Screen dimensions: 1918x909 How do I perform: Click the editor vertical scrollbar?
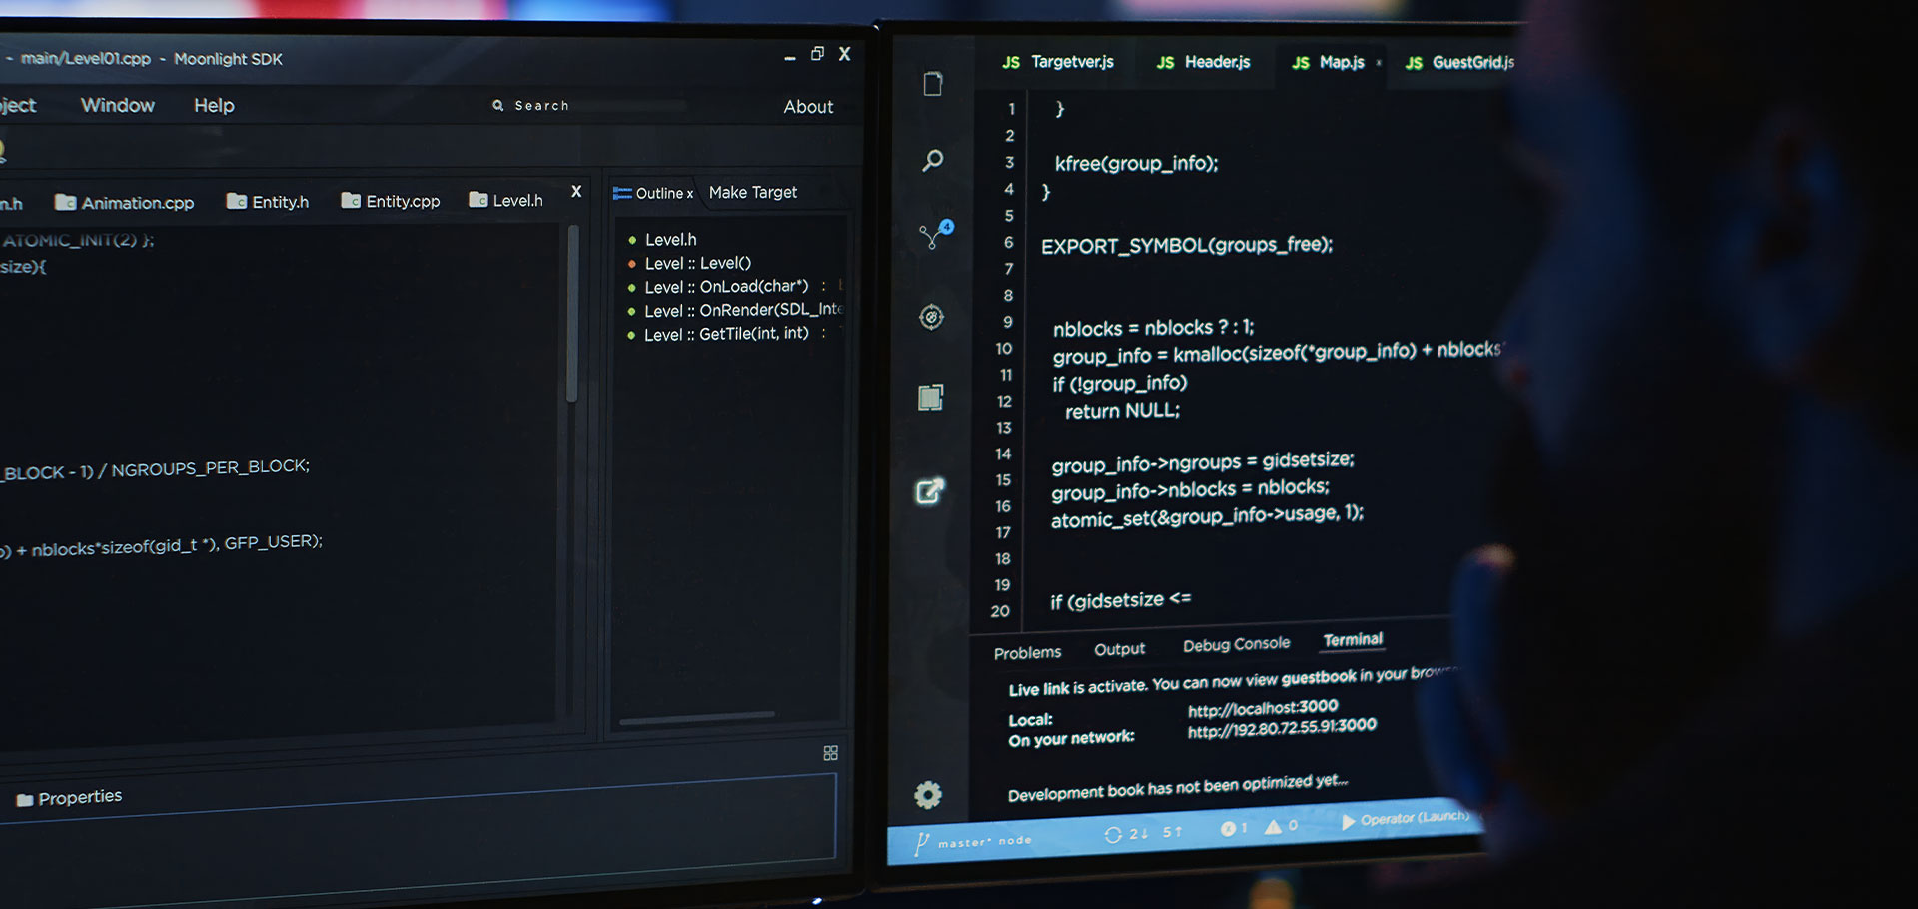[x=572, y=314]
